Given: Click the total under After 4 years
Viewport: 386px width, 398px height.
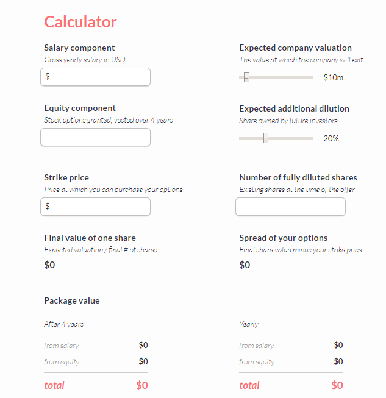Looking at the screenshot, I should pos(54,385).
